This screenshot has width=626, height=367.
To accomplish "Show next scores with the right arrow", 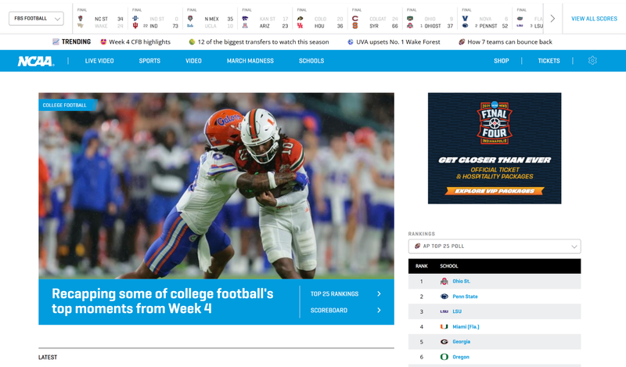I will 552,18.
